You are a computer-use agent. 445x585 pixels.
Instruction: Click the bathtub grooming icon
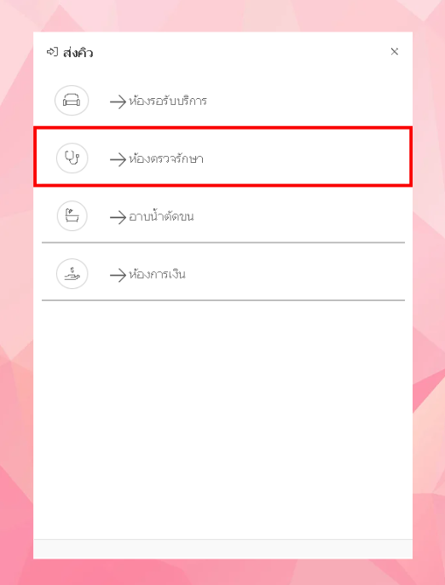tap(72, 216)
